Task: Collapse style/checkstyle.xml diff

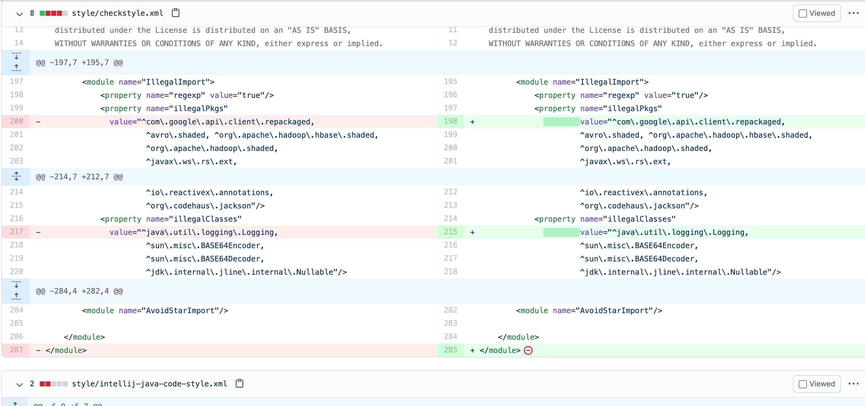Action: pyautogui.click(x=20, y=14)
